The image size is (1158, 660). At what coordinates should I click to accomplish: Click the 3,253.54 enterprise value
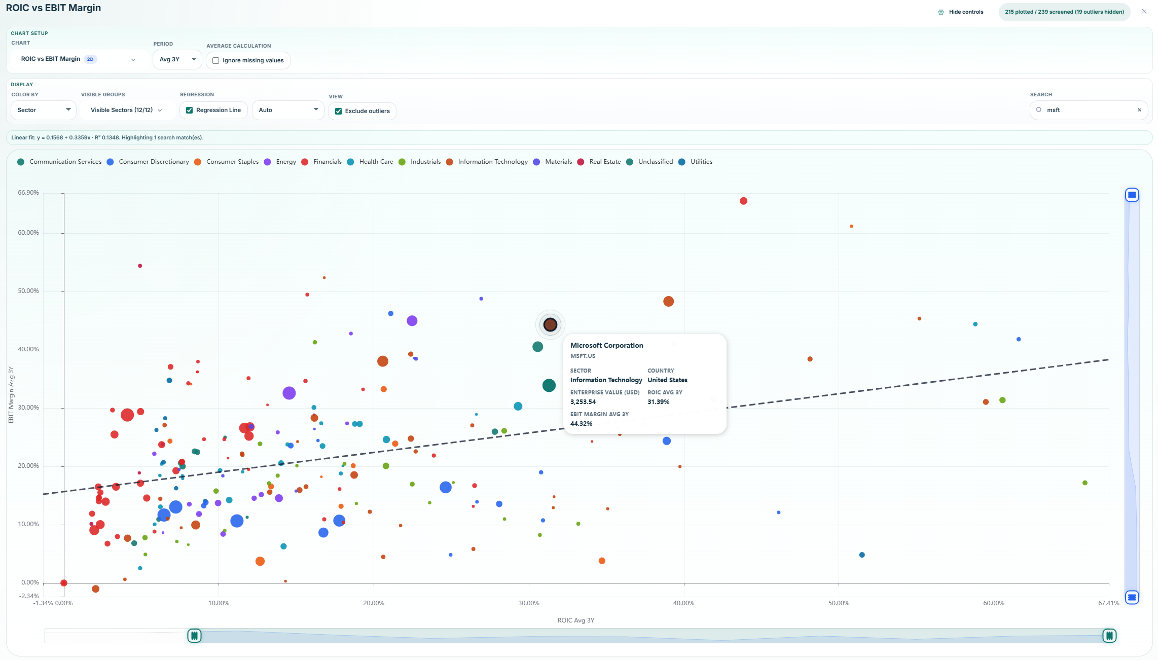tap(583, 402)
